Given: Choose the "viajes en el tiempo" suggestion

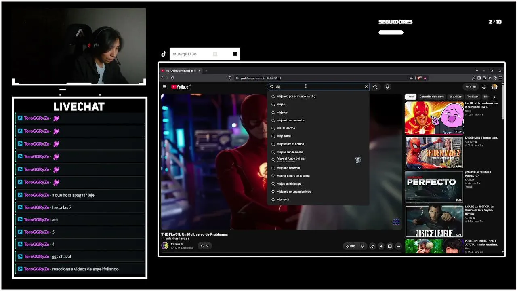Looking at the screenshot, I should 318,183.
